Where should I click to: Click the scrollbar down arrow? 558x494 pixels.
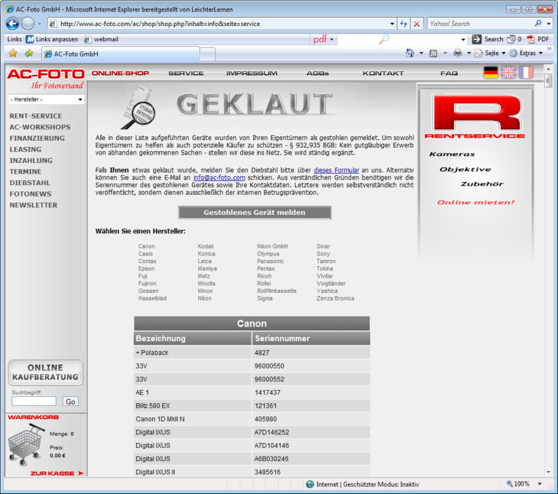[x=548, y=472]
